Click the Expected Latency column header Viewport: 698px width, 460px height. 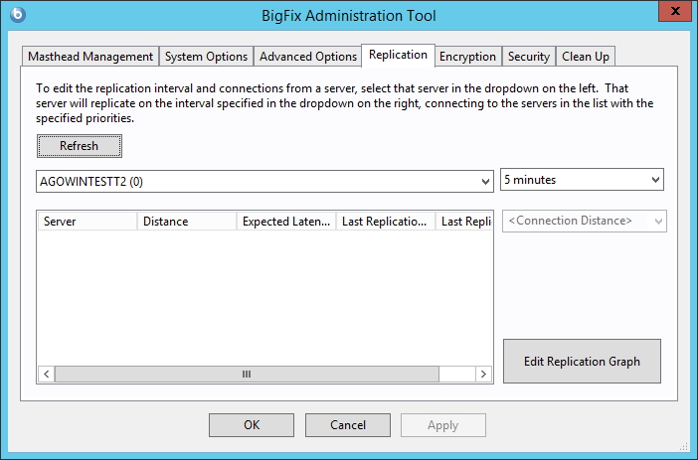pos(285,222)
